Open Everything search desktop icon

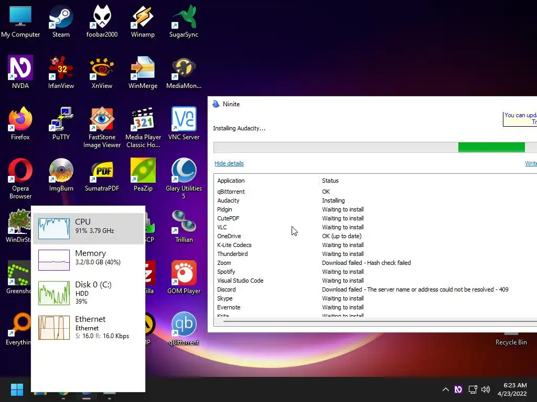pyautogui.click(x=18, y=329)
